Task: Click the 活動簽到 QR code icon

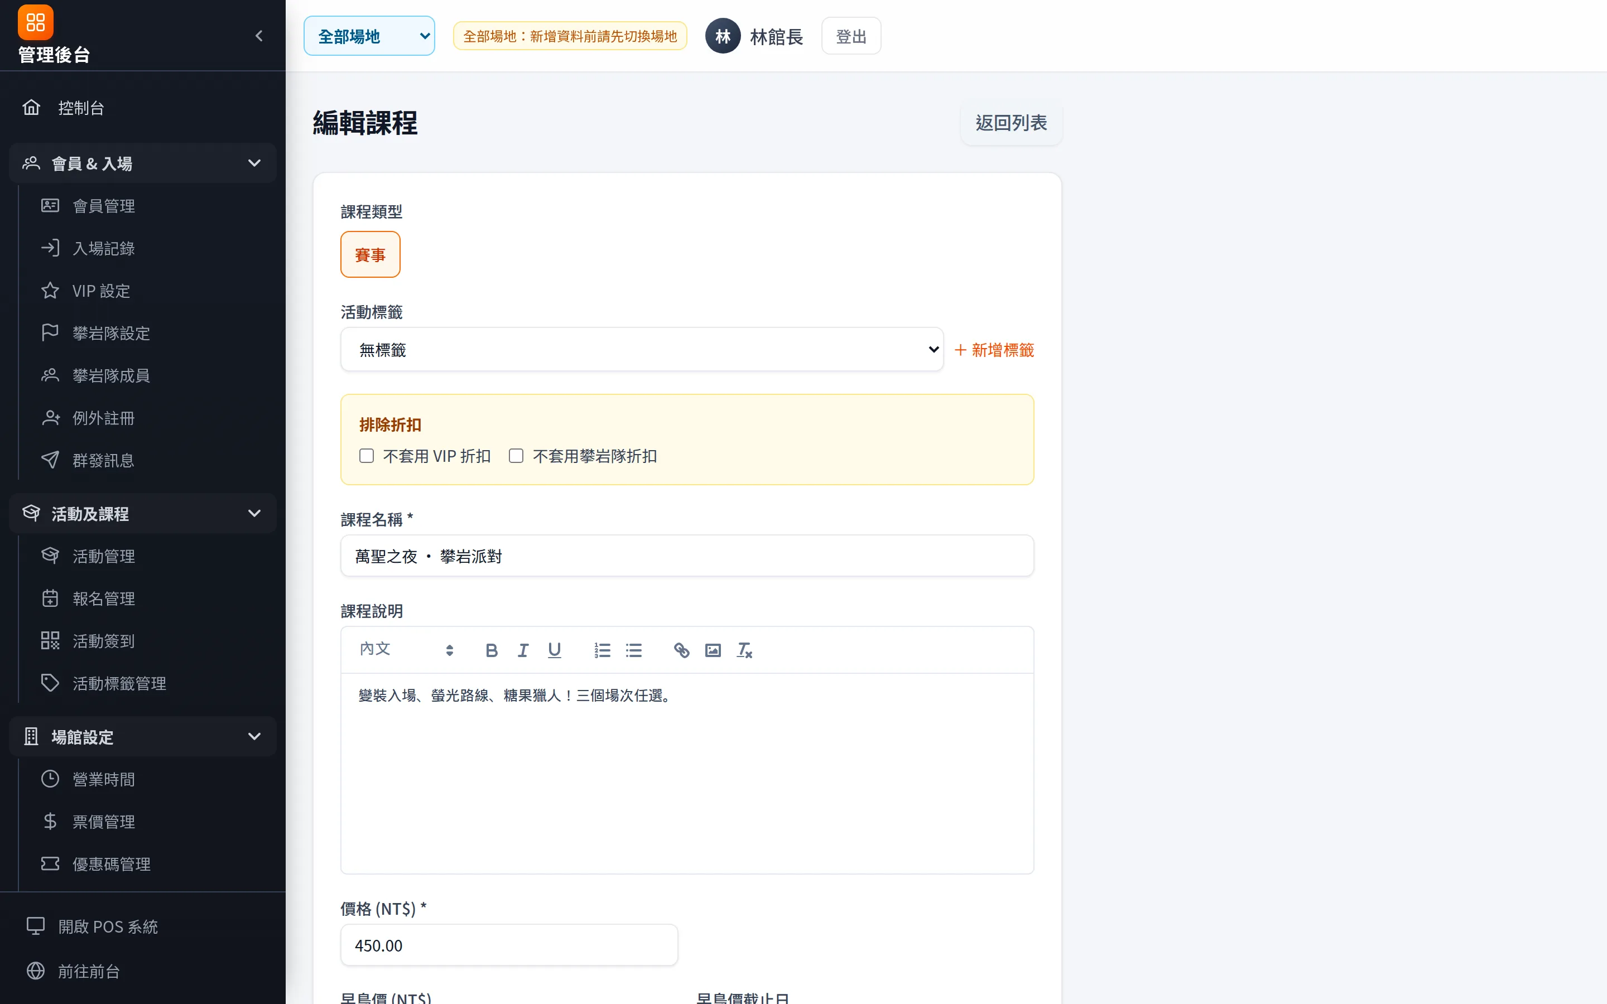Action: (50, 641)
